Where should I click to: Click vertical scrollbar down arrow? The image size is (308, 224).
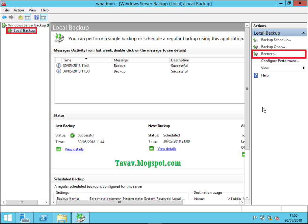click(247, 197)
